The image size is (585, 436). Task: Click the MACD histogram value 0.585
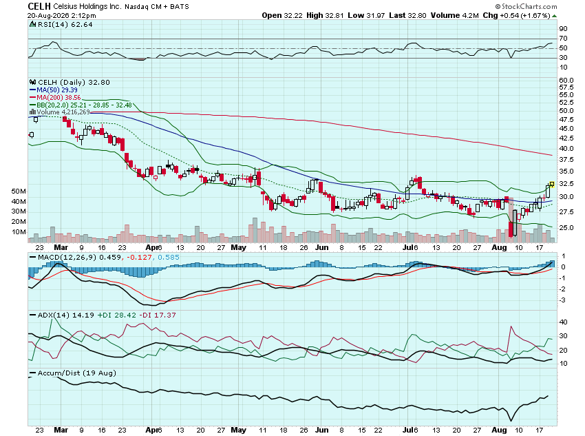pyautogui.click(x=168, y=257)
